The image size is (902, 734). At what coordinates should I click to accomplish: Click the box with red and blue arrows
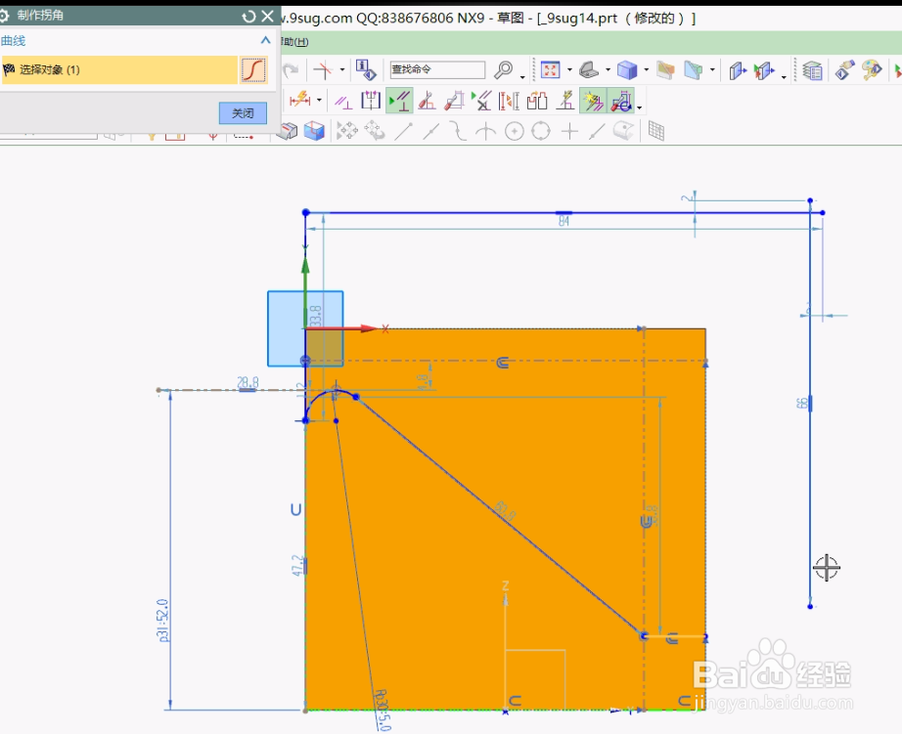coord(764,70)
